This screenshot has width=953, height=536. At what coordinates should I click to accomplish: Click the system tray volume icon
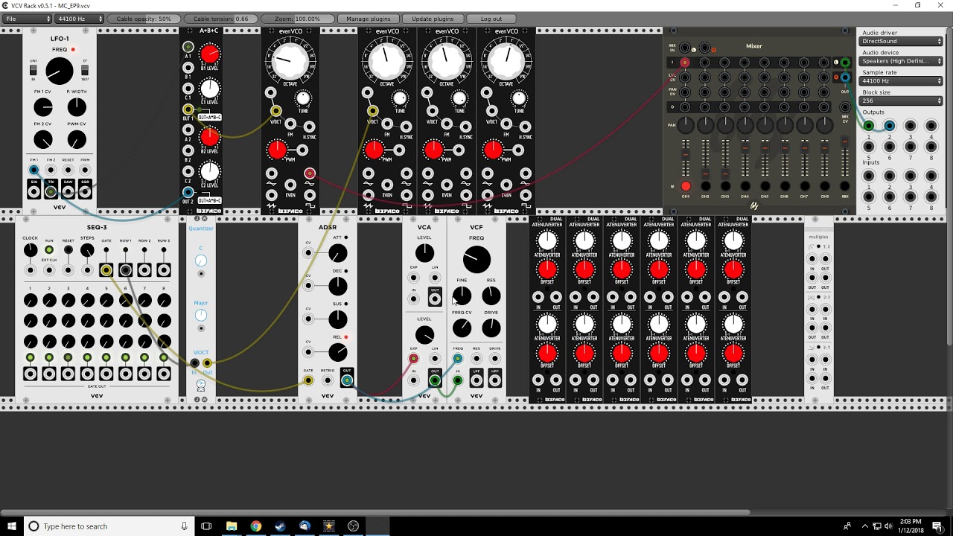pos(887,526)
